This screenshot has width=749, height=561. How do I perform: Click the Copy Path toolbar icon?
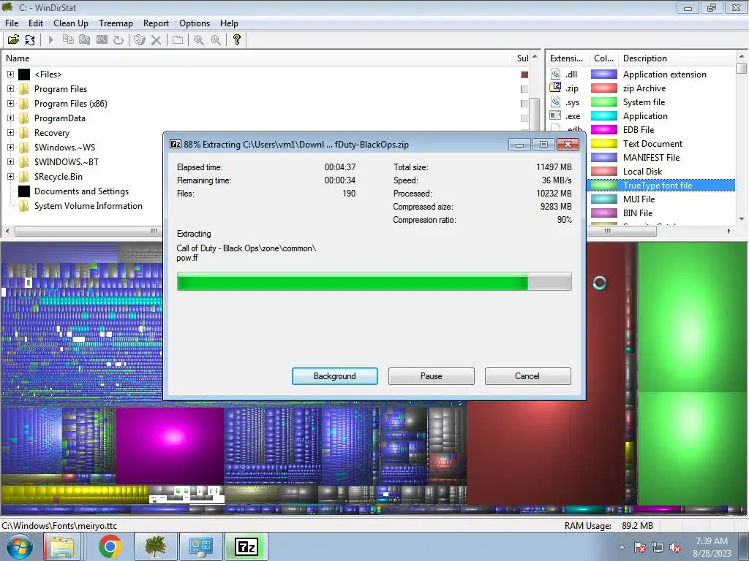pos(68,39)
